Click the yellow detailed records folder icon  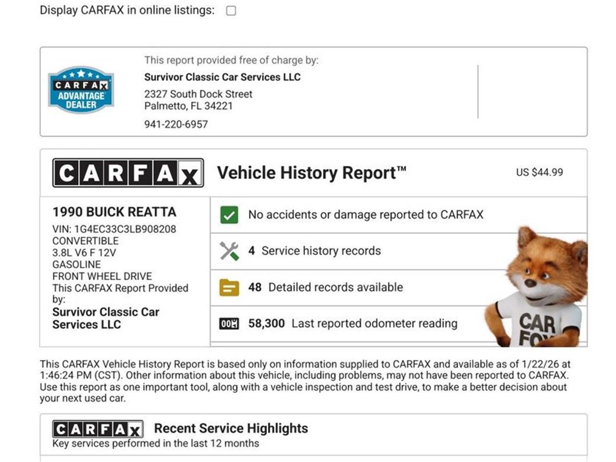click(229, 288)
